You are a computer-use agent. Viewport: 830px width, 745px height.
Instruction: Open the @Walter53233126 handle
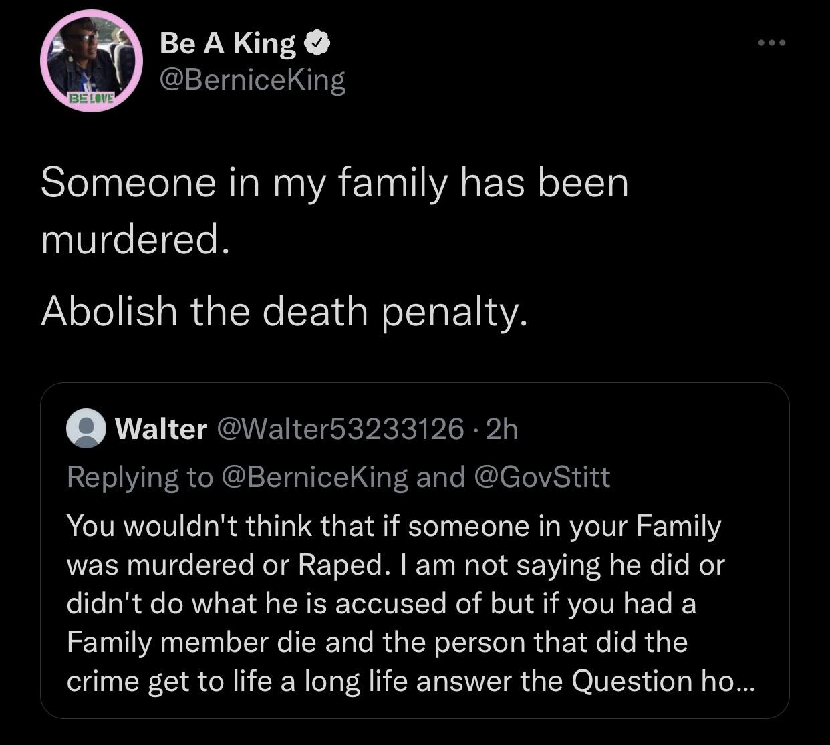pyautogui.click(x=339, y=429)
